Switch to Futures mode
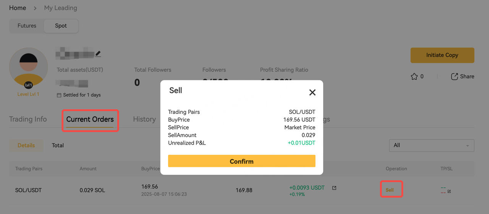This screenshot has width=489, height=214. [27, 26]
